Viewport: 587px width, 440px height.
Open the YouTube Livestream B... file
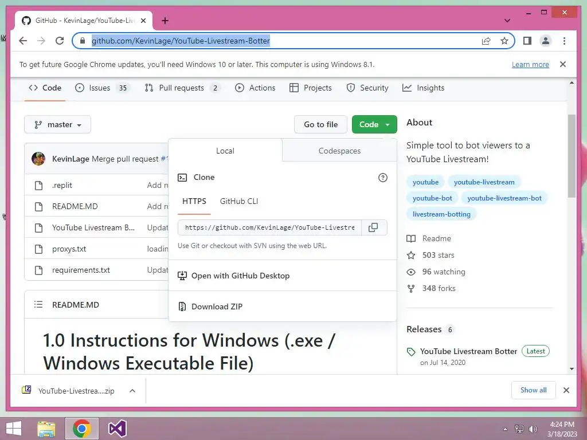click(93, 227)
